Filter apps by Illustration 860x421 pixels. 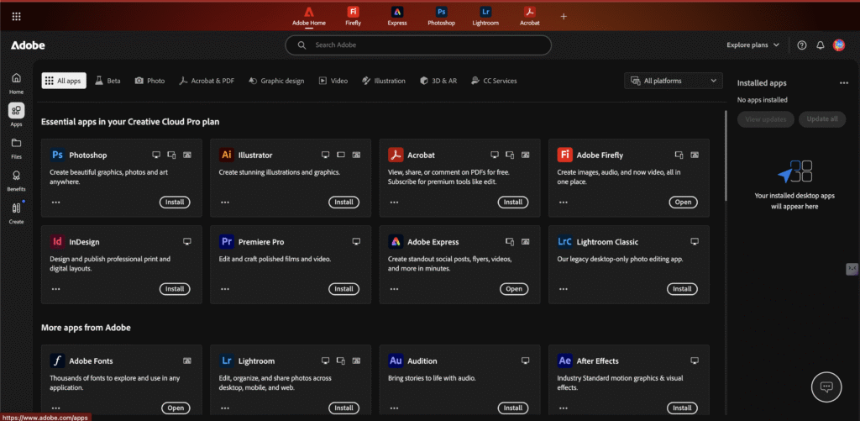383,81
